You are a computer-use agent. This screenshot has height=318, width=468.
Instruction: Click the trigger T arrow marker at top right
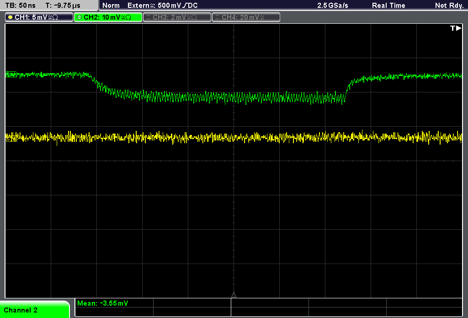(456, 28)
